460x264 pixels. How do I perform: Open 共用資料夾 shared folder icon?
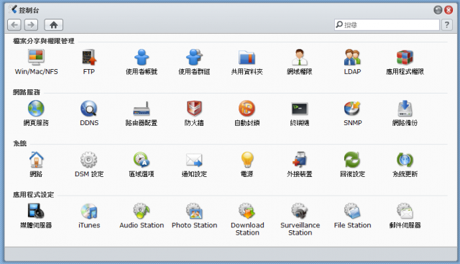tap(247, 57)
